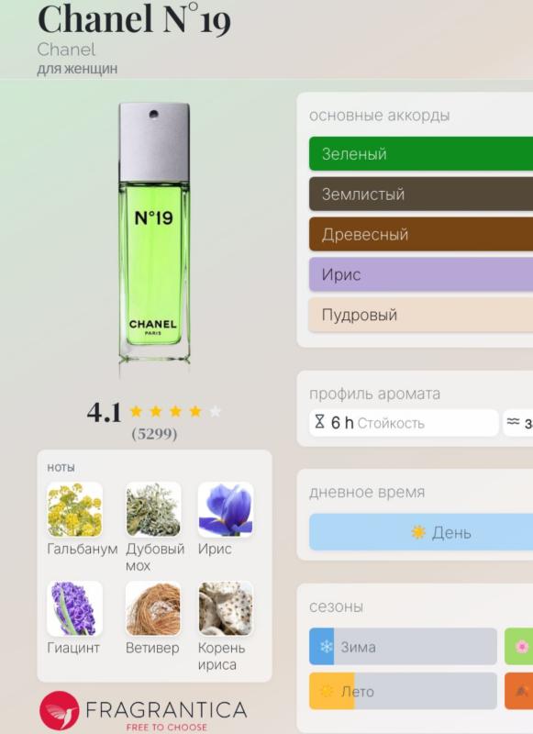Select the Ветивер note image

(153, 608)
